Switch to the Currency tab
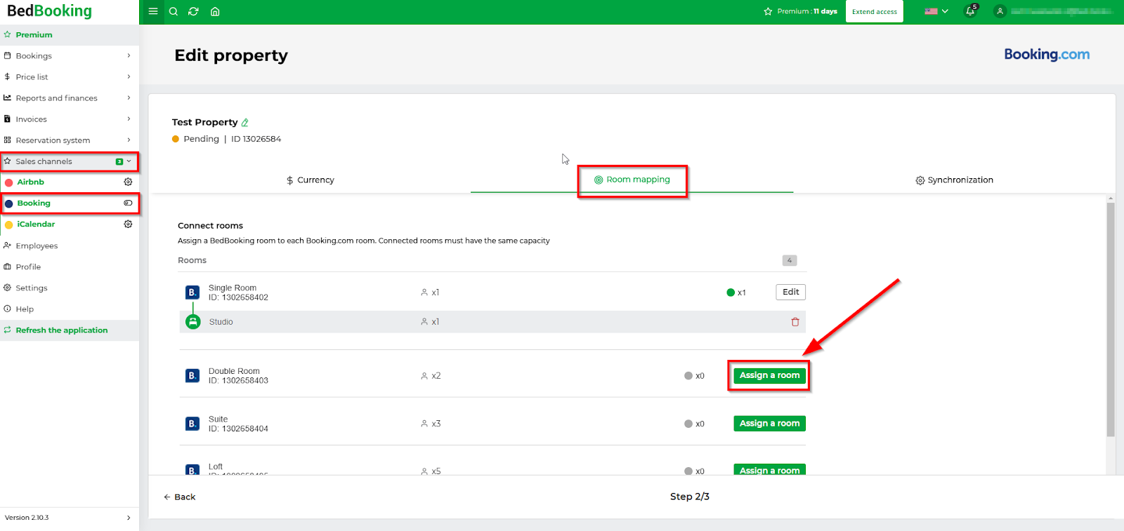Screen dimensions: 1124x531 pyautogui.click(x=310, y=180)
